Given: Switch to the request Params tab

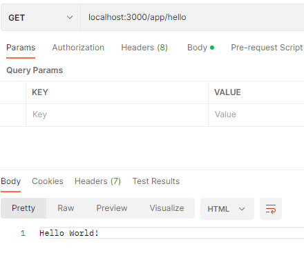Looking at the screenshot, I should (21, 48).
